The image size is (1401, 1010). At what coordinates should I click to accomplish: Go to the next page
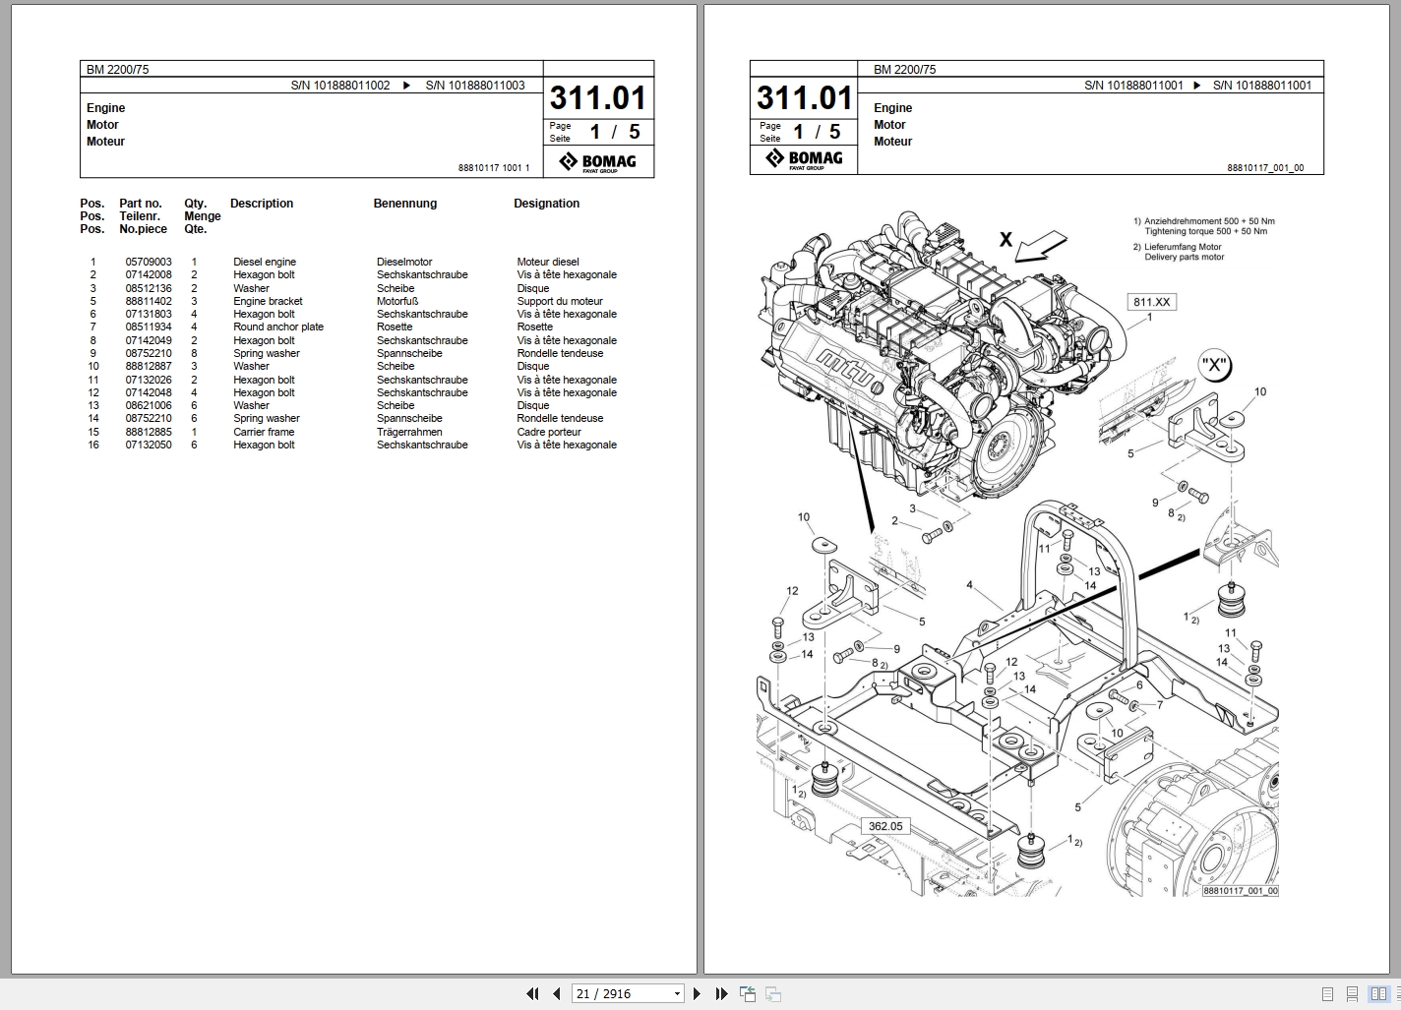[698, 993]
